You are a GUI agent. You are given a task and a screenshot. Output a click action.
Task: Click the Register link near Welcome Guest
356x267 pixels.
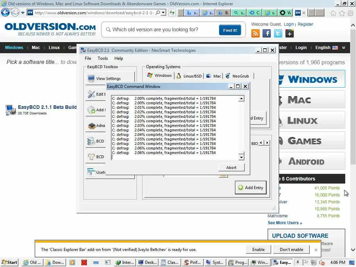tap(305, 24)
